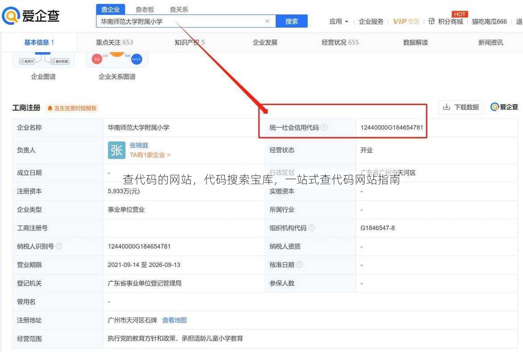
Task: Click the 登记机关 value 广东省事业单位登记管理局
Action: 144,283
